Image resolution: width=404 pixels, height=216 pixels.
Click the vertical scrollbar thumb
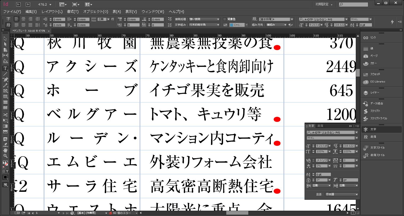tap(358, 73)
